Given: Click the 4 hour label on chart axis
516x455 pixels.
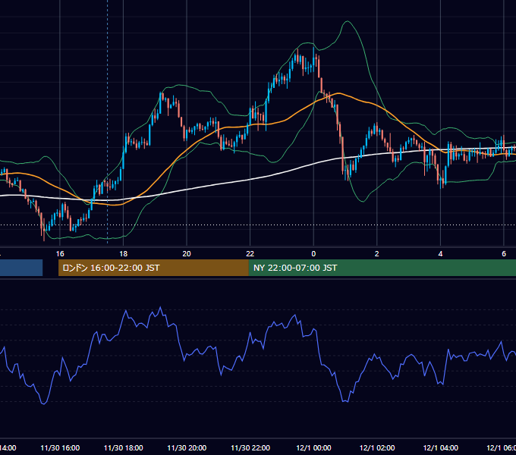Looking at the screenshot, I should (x=440, y=254).
